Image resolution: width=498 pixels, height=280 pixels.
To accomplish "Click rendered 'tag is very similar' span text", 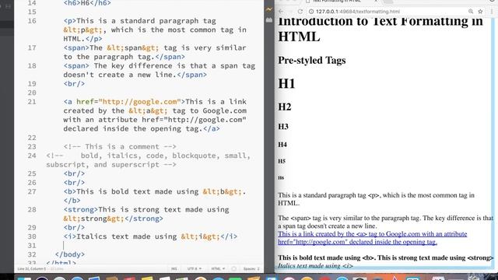I will [341, 218].
